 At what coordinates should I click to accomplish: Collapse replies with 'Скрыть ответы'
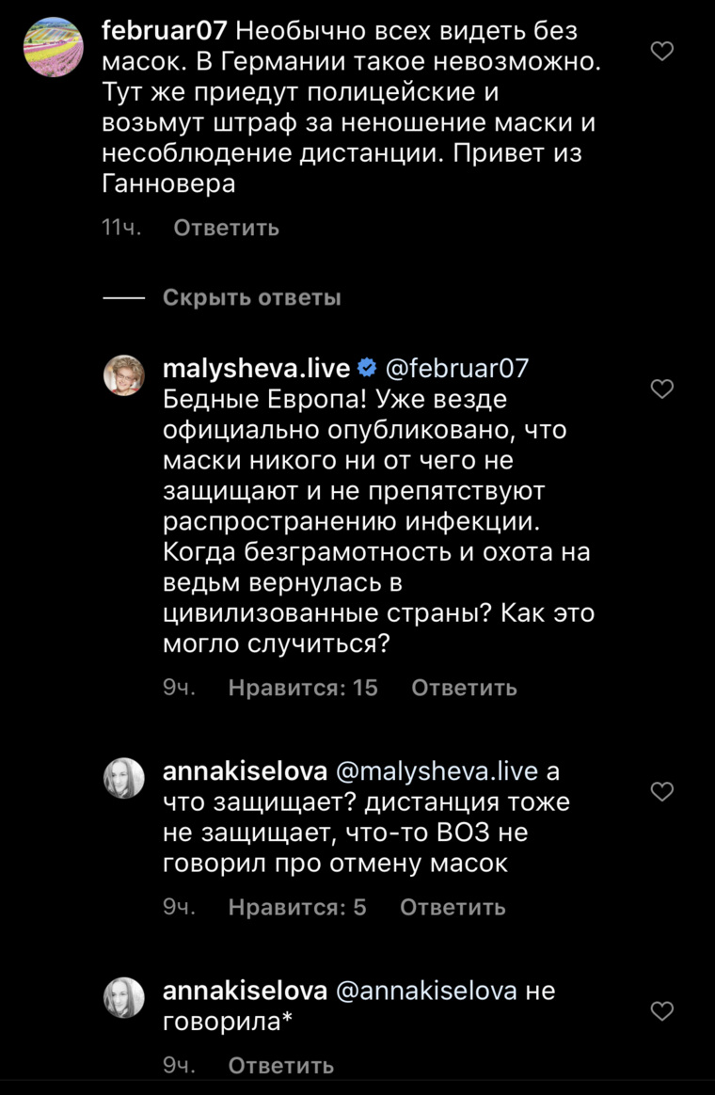[x=251, y=298]
